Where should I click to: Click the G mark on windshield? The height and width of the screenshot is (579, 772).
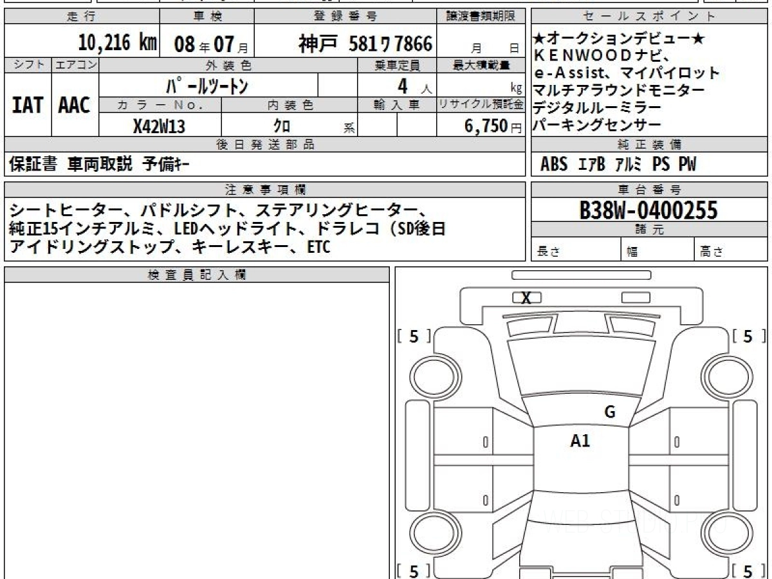coord(609,412)
